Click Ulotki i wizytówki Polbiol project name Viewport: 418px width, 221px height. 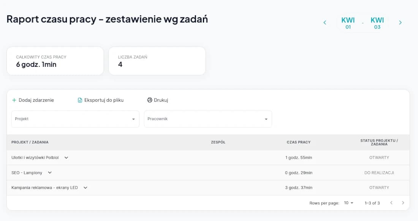[35, 158]
